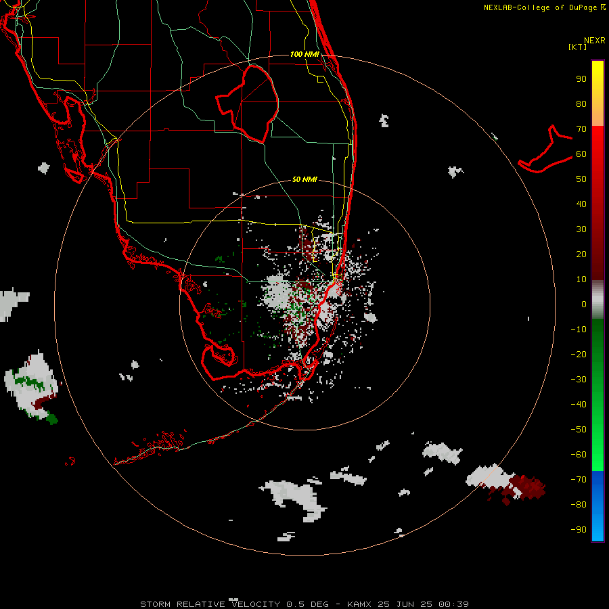Select the 80 value on velocity scale

(581, 104)
